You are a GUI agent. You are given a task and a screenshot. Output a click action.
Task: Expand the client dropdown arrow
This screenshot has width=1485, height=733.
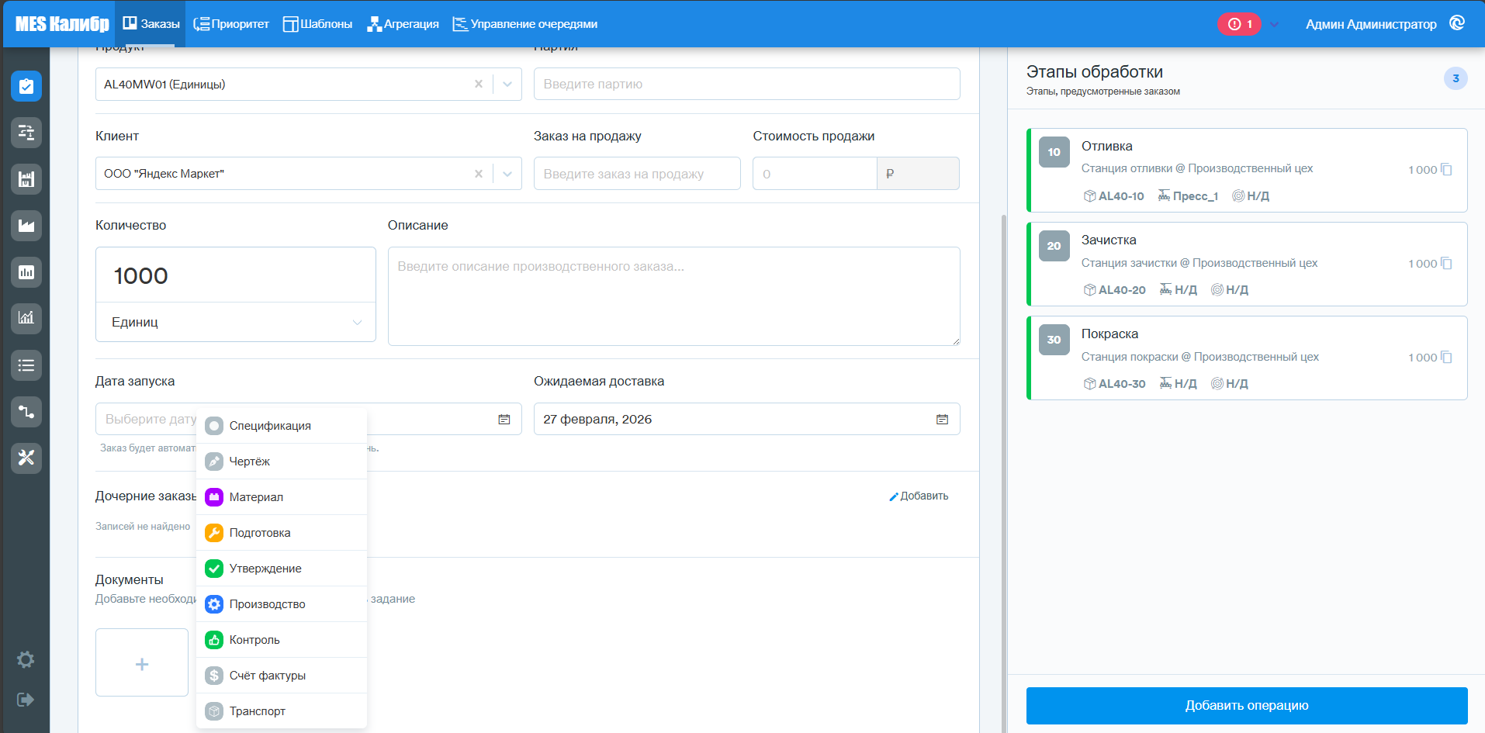(x=507, y=174)
